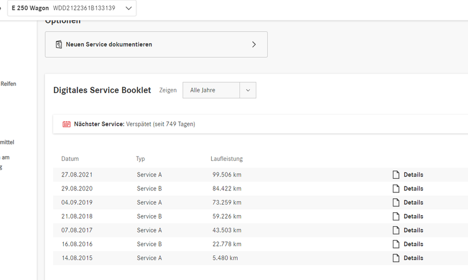Click the Datum column header
The height and width of the screenshot is (280, 468).
click(x=70, y=158)
